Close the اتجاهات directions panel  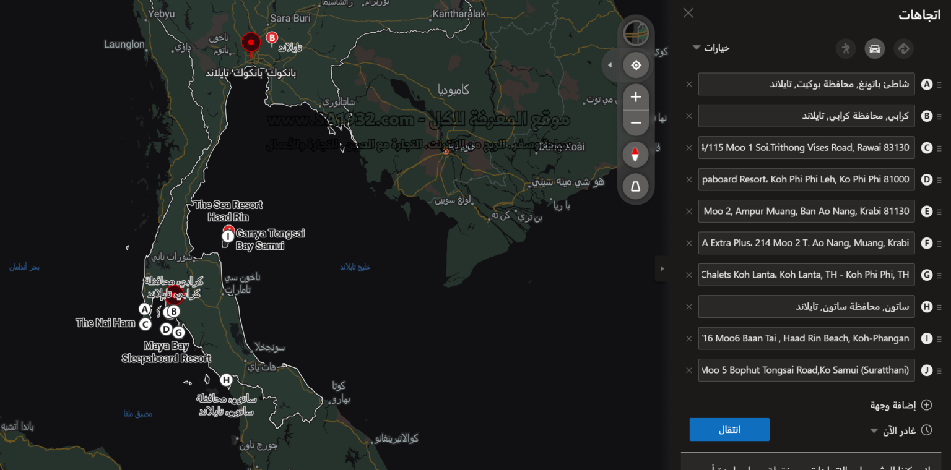point(688,13)
